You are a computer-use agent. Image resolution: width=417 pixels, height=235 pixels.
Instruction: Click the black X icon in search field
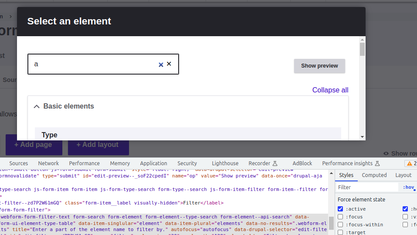click(169, 64)
